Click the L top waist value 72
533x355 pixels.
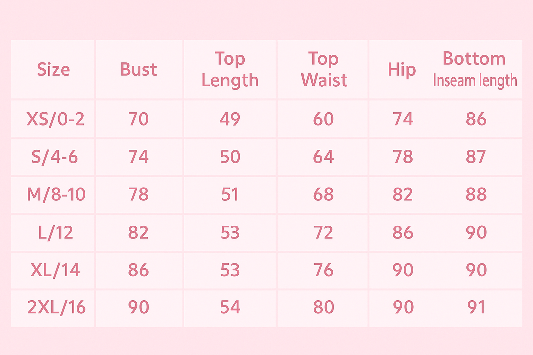(323, 233)
